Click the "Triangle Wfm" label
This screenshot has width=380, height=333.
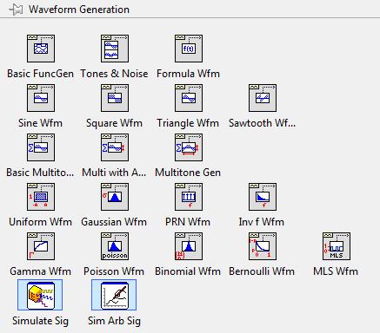pos(188,123)
